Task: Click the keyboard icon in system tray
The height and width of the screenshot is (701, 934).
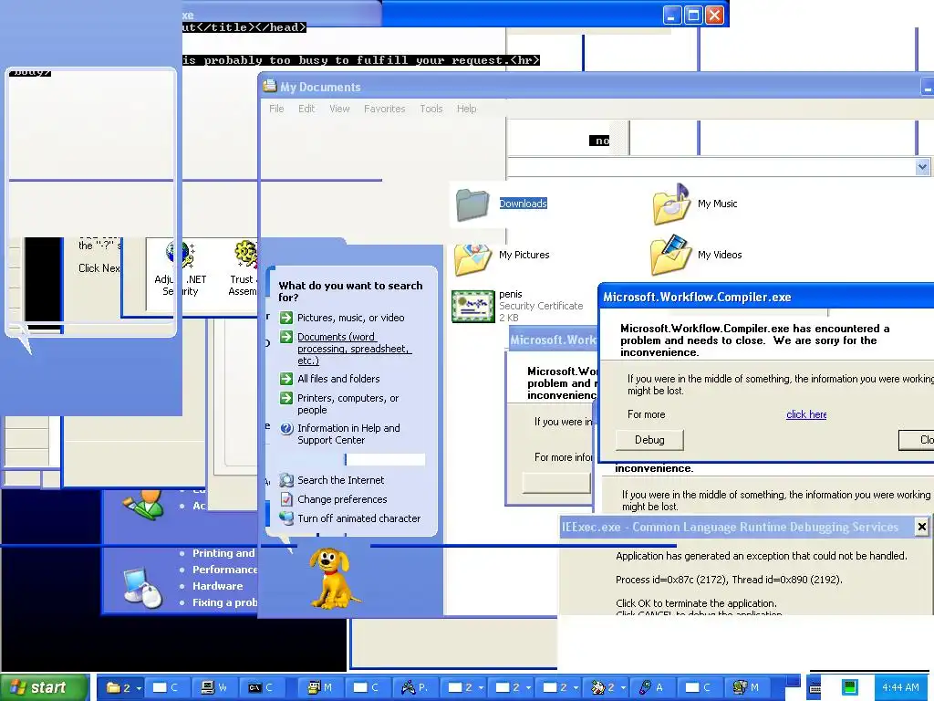Action: coord(815,688)
